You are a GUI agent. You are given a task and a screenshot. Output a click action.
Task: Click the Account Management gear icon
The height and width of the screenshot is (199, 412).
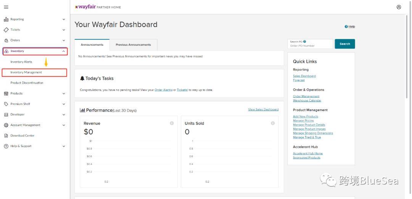pos(6,125)
